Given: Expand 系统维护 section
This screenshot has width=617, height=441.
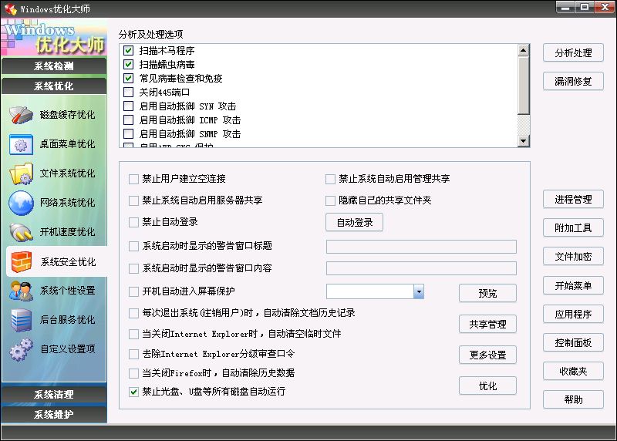Looking at the screenshot, I should click(x=54, y=414).
